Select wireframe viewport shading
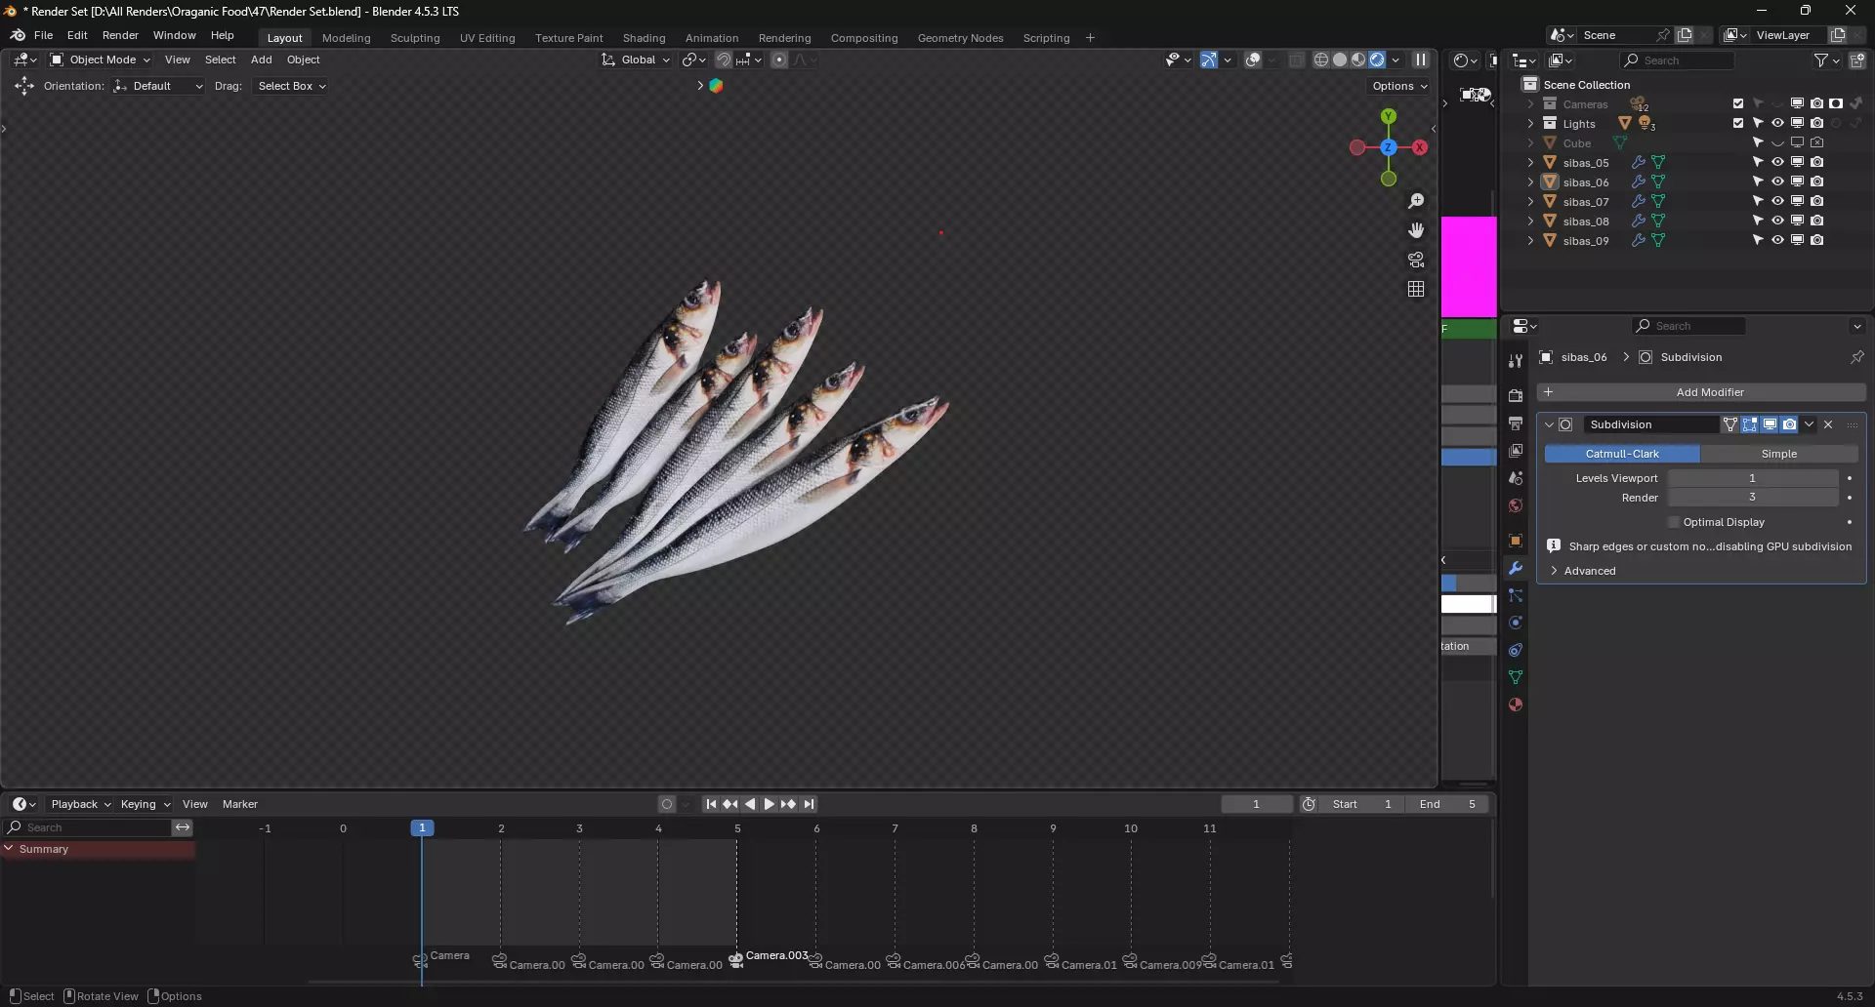Screen dimensions: 1875x1007 [x=1321, y=60]
